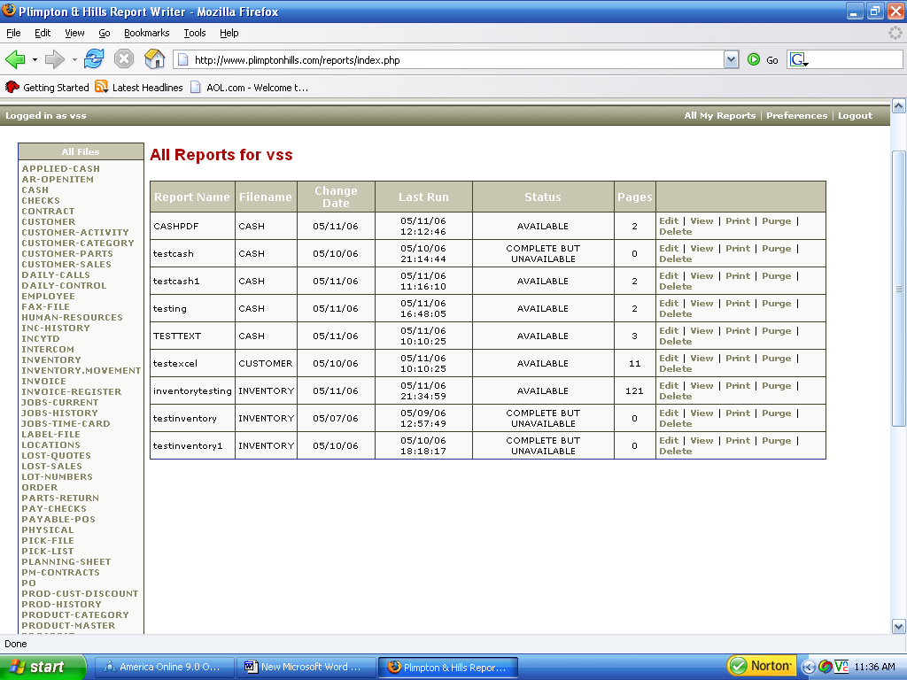
Task: Open the Getting Started bookmark
Action: point(47,88)
